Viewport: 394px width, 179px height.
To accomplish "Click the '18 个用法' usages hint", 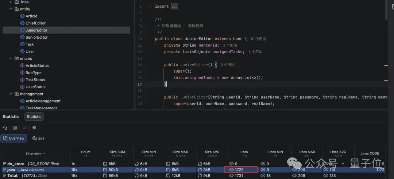I will 258,39.
